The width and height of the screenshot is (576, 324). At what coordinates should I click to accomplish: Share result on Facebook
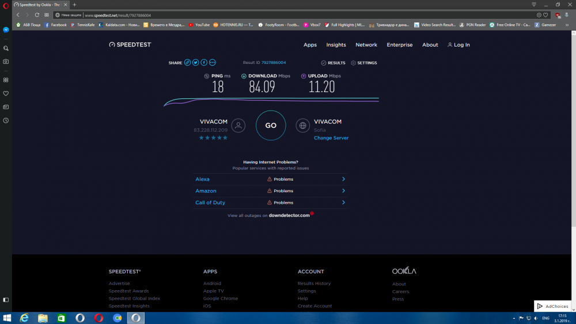(204, 62)
